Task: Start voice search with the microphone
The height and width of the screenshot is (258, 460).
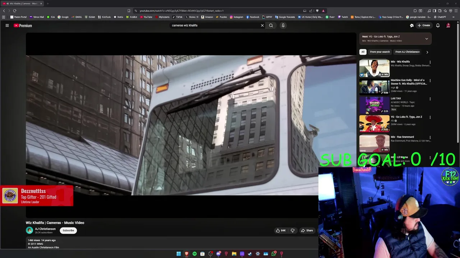Action: click(283, 25)
